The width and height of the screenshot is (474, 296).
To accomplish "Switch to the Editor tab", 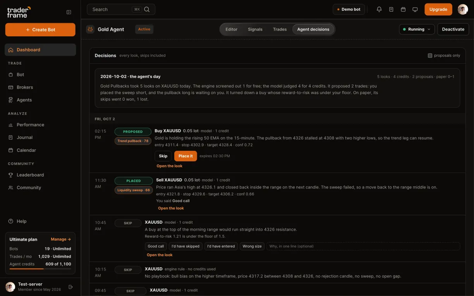I will click(232, 29).
